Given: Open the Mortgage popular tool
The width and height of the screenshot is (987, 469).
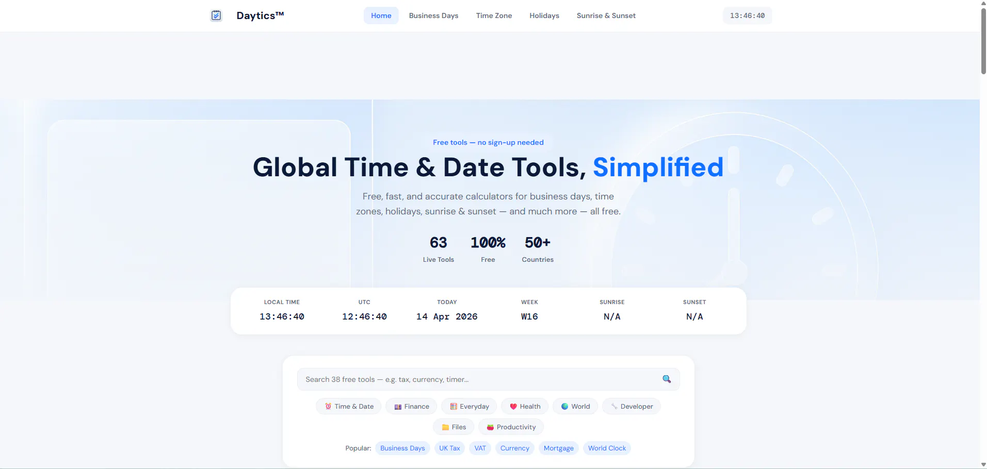Looking at the screenshot, I should [x=558, y=448].
